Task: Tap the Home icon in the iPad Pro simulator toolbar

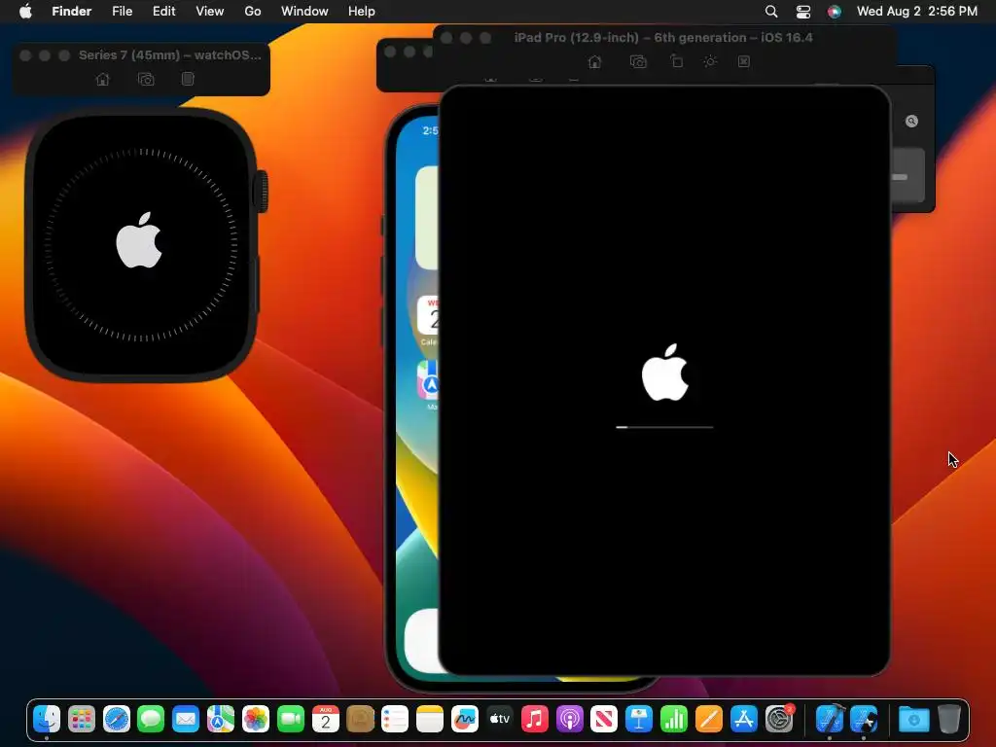Action: [x=594, y=61]
